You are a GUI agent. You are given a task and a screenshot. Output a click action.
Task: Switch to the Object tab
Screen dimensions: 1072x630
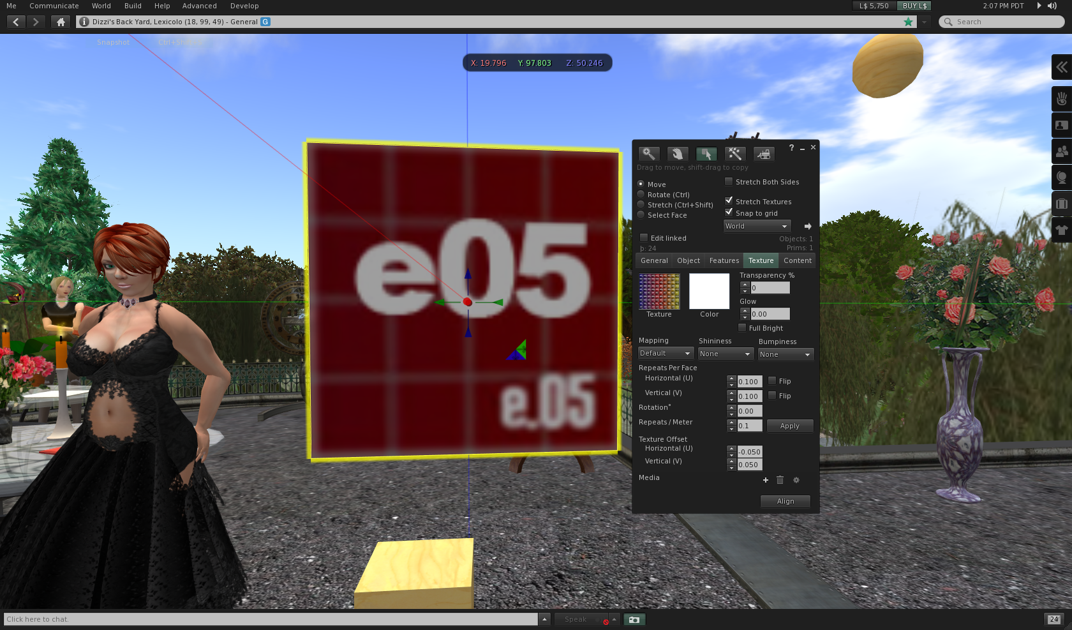point(688,260)
